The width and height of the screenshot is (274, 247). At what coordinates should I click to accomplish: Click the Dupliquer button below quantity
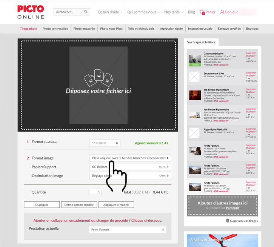[42, 205]
